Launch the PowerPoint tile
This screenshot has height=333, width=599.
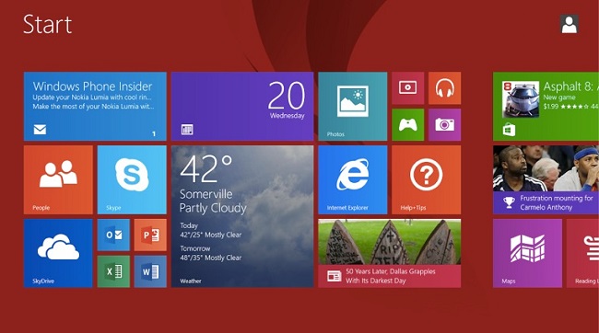pos(150,235)
